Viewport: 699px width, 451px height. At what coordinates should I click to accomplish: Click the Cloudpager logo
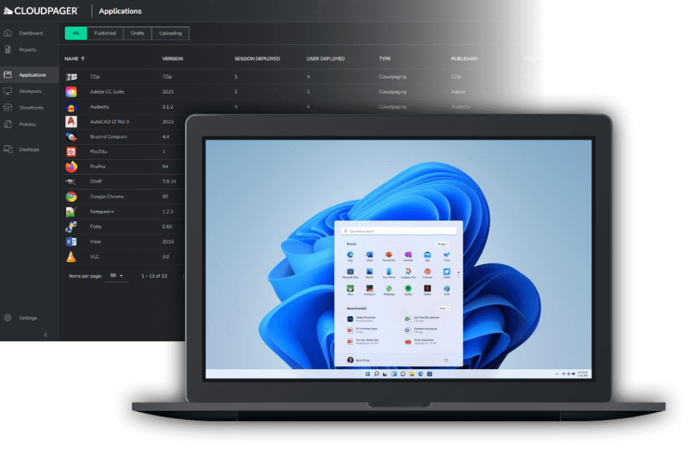41,11
